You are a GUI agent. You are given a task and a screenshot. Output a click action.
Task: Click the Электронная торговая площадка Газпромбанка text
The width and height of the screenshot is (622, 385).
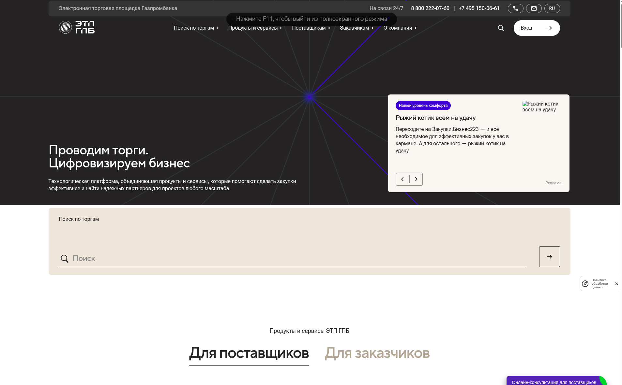pyautogui.click(x=118, y=8)
